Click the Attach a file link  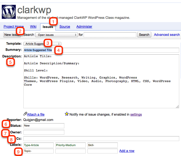[36, 115]
